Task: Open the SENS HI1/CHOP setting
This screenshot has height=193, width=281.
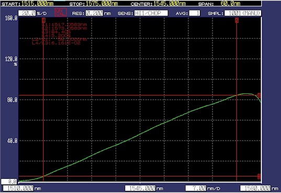Action: tap(151, 13)
